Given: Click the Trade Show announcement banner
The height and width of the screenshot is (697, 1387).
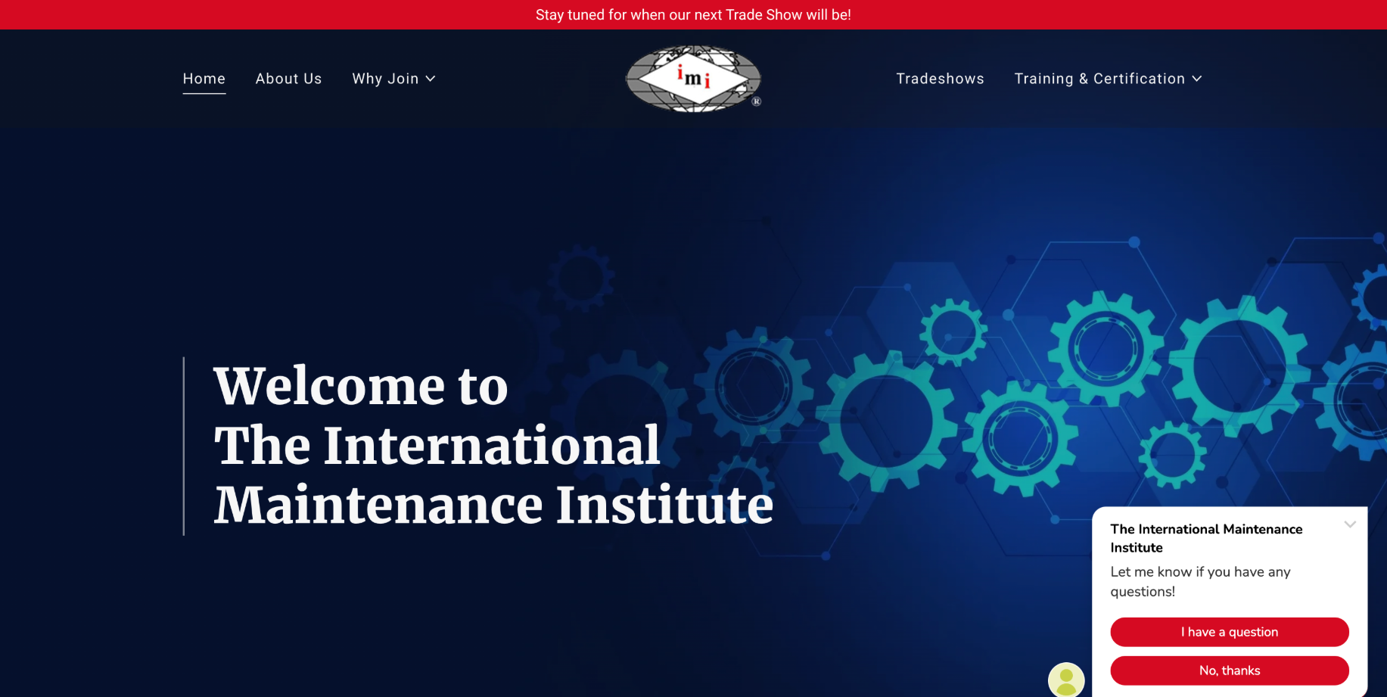Looking at the screenshot, I should [693, 14].
